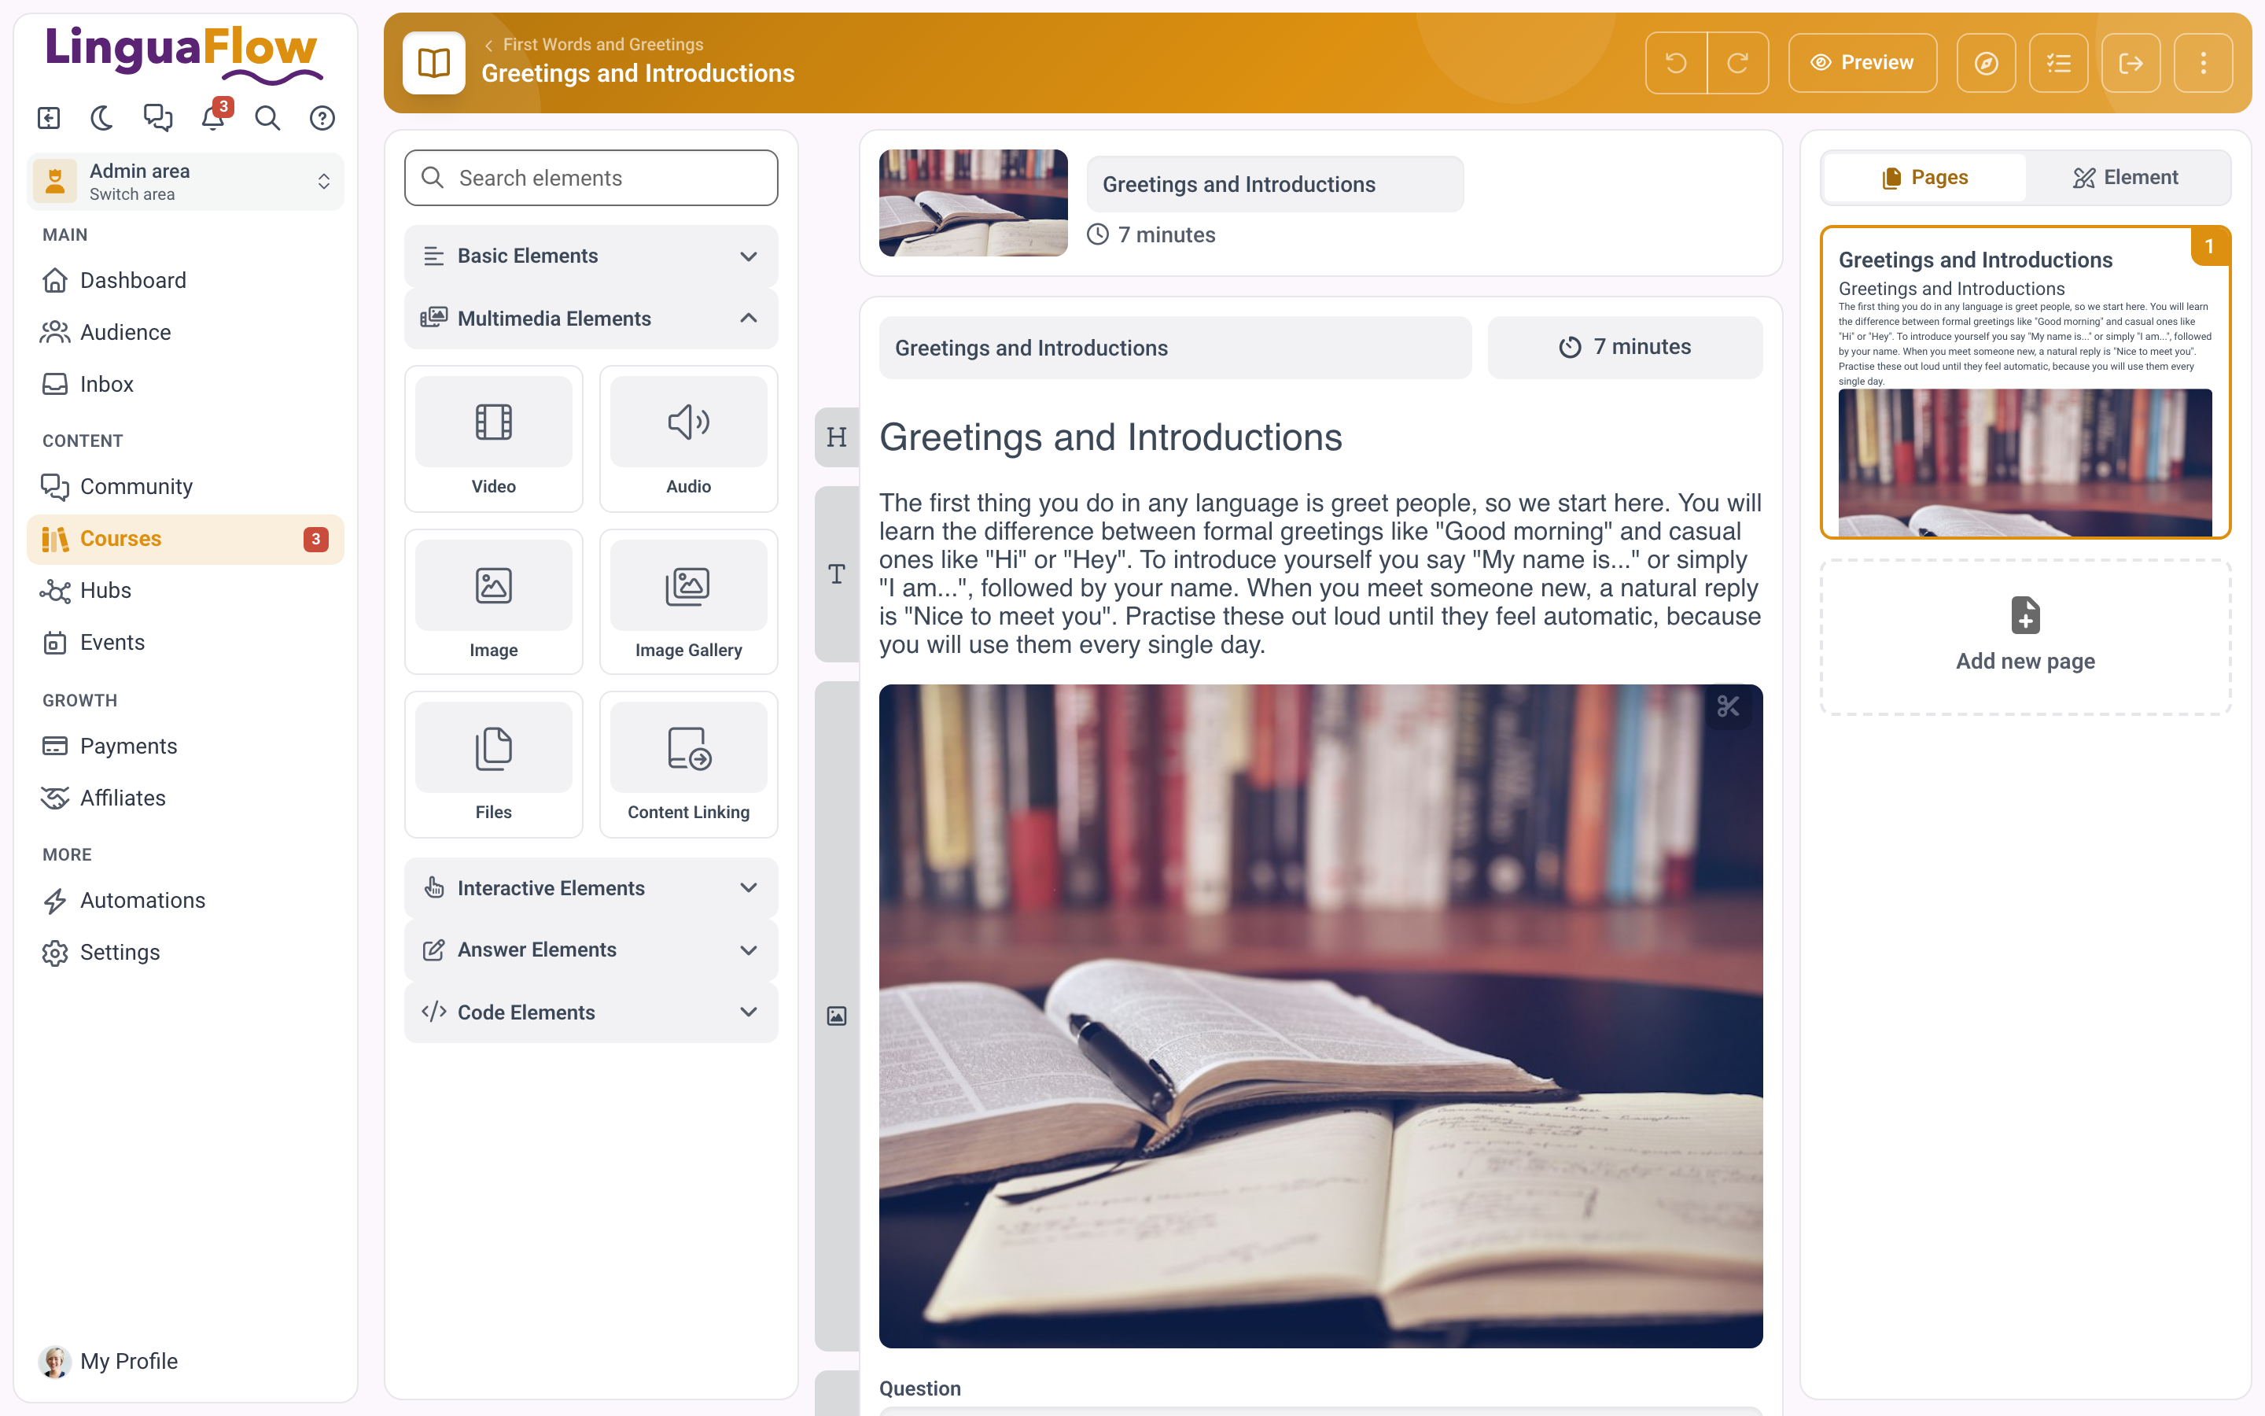The width and height of the screenshot is (2265, 1416).
Task: Open the help question mark icon
Action: [x=322, y=118]
